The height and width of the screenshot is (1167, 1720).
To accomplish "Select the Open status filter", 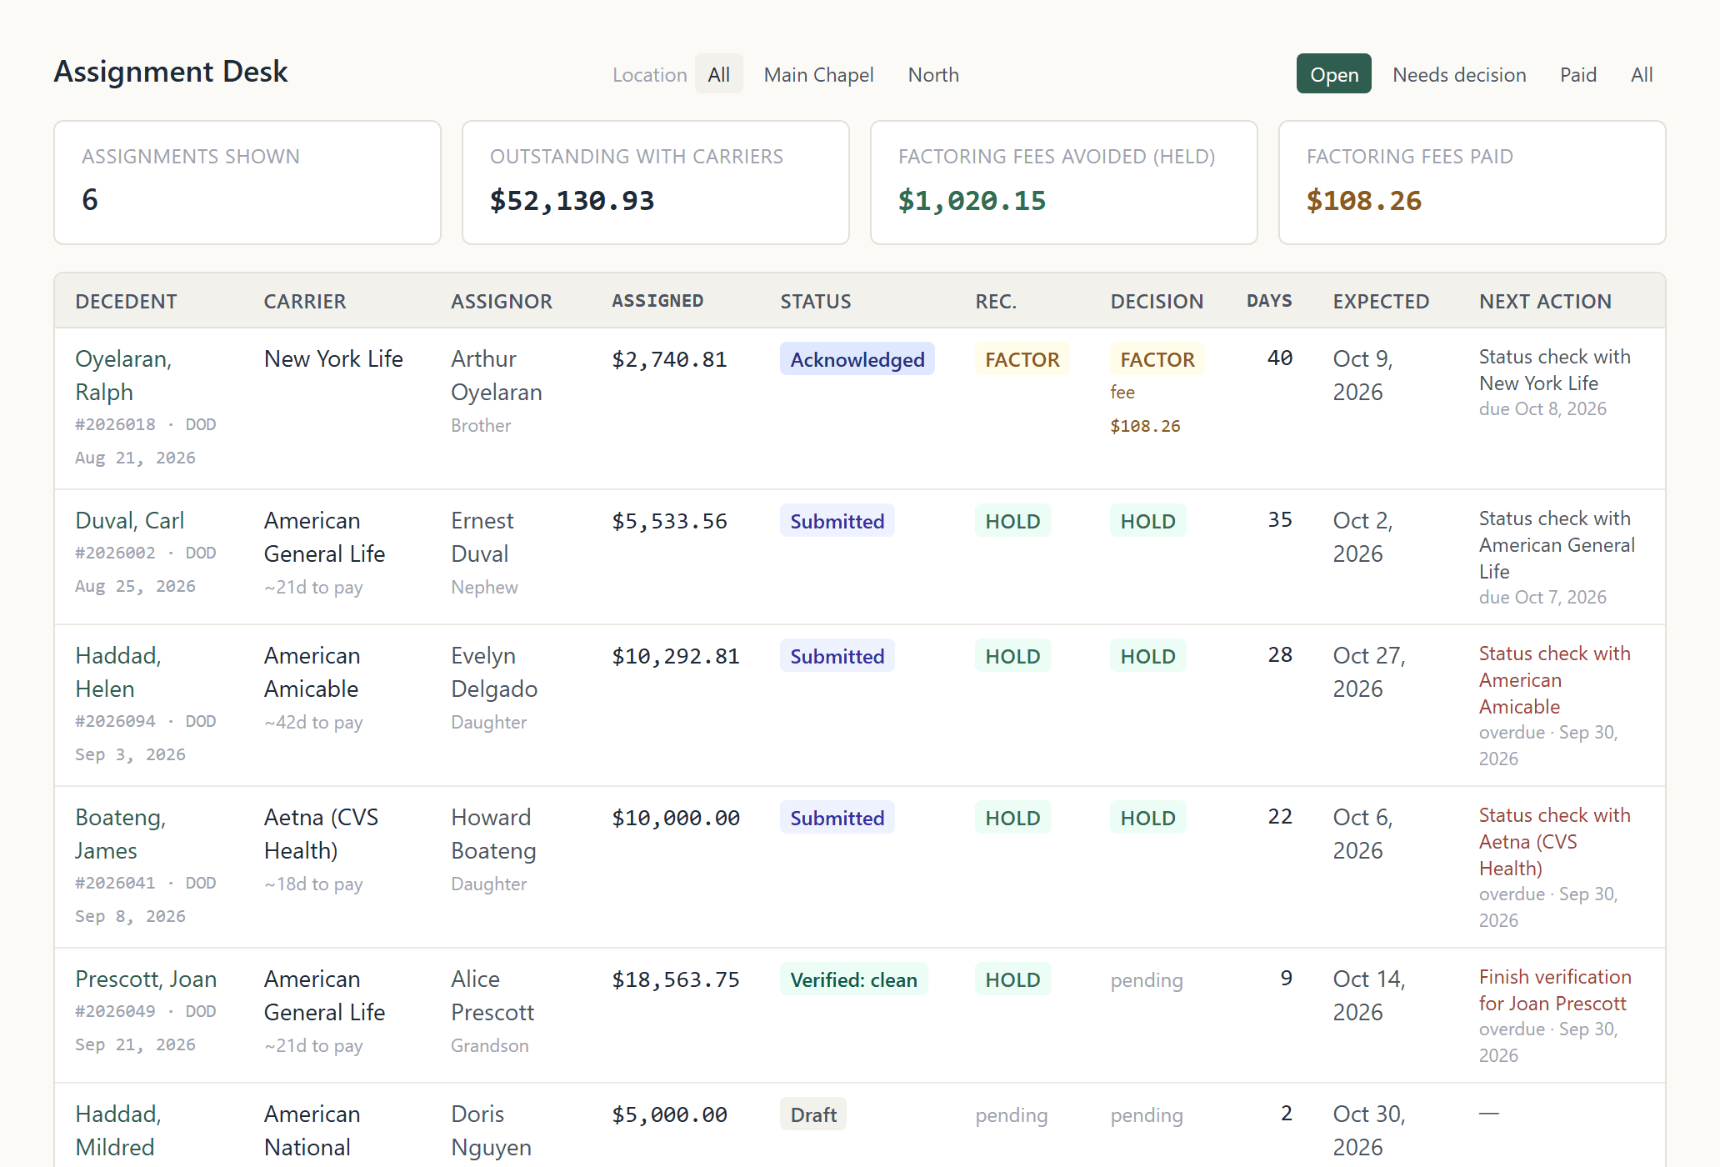I will 1333,74.
